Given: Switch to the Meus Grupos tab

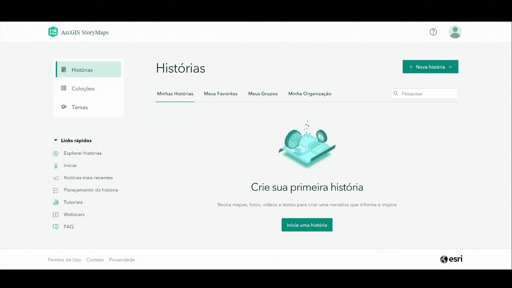Looking at the screenshot, I should [263, 94].
